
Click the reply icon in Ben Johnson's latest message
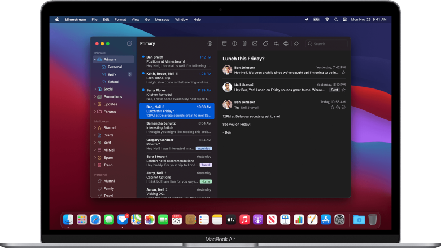tap(338, 107)
